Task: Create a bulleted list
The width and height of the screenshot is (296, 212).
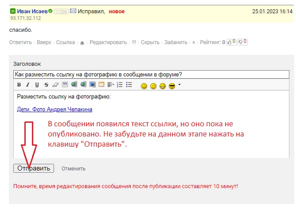Action: coord(129,85)
